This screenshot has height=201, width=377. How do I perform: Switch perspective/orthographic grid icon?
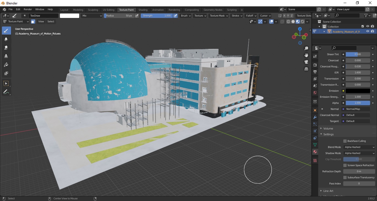306,69
